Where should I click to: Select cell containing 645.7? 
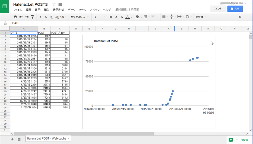(x=60, y=78)
